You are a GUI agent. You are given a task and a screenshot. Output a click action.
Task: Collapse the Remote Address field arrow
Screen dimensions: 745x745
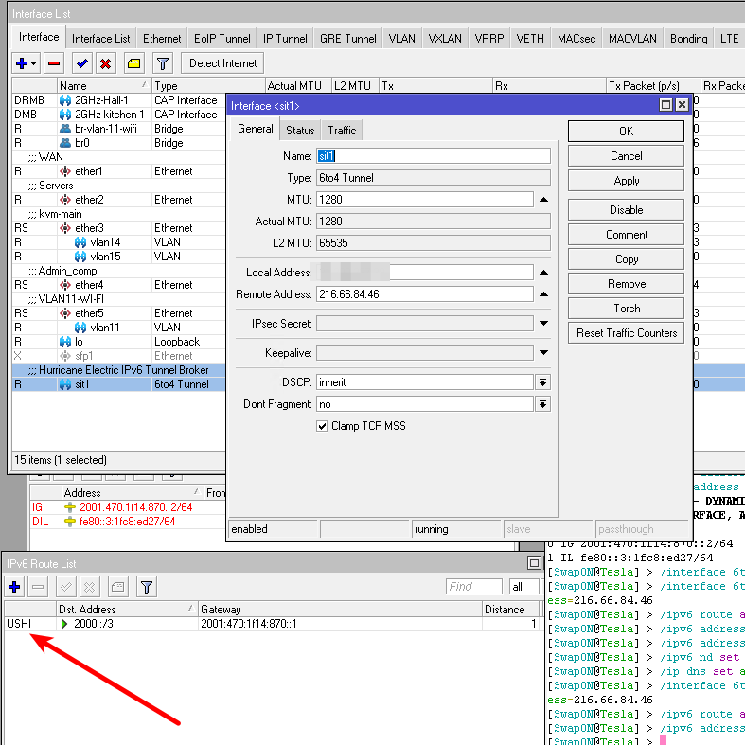544,294
